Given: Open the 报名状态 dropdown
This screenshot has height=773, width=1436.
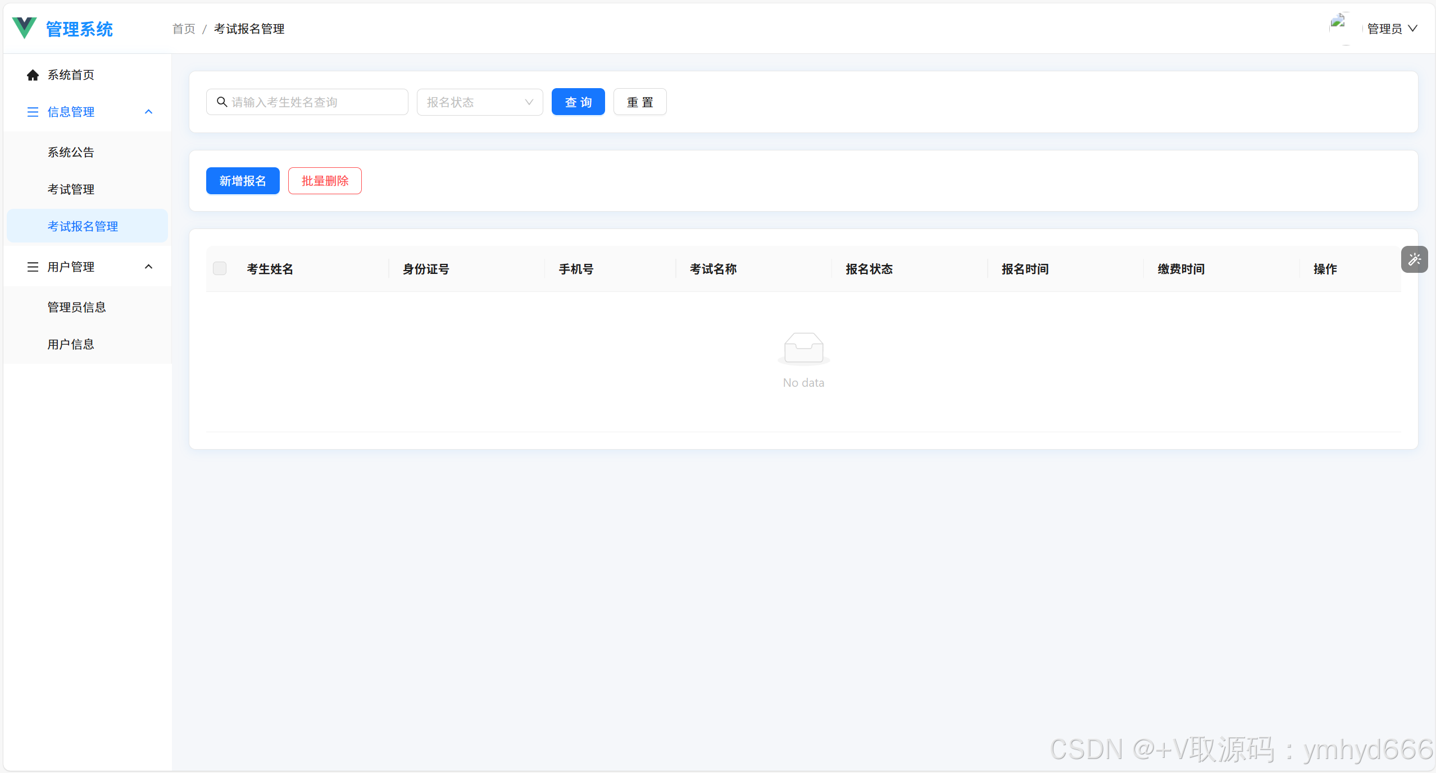Looking at the screenshot, I should tap(479, 102).
